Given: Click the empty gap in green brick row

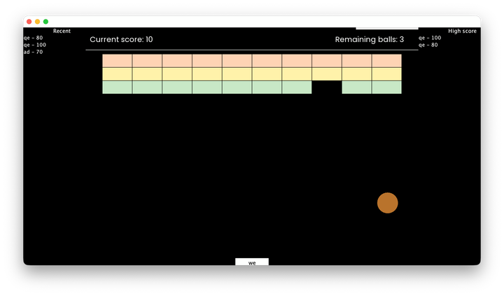Looking at the screenshot, I should tap(327, 87).
